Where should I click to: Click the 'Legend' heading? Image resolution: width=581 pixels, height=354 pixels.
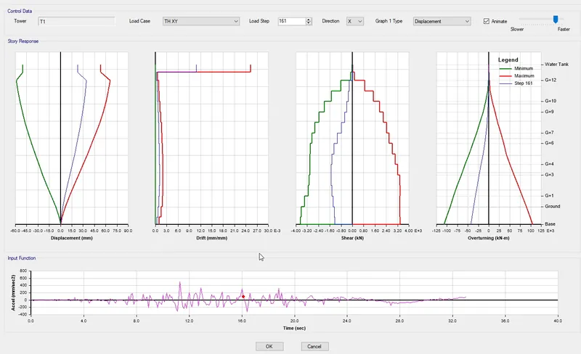coord(508,60)
